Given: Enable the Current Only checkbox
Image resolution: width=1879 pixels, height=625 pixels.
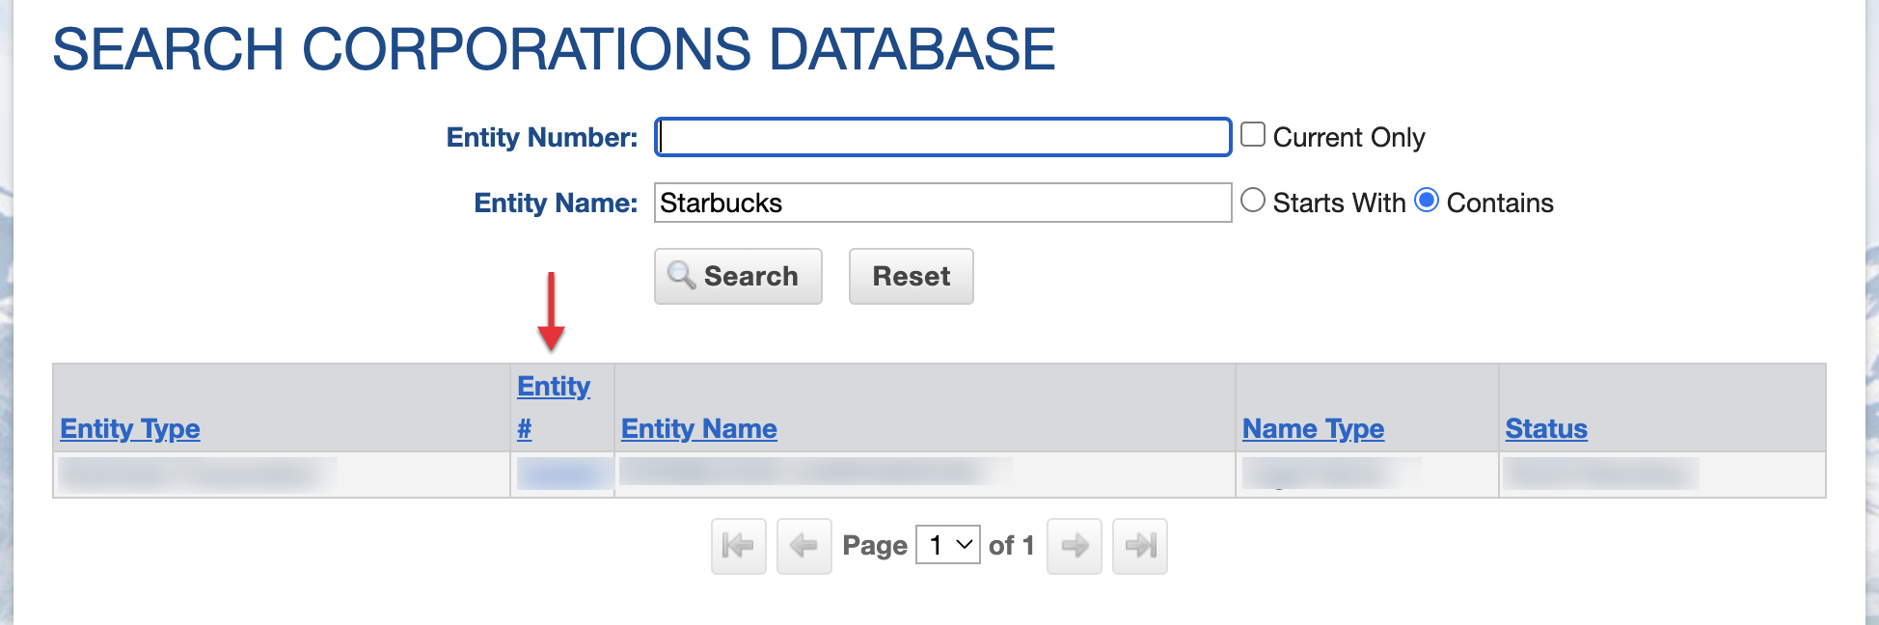Looking at the screenshot, I should click(1253, 135).
